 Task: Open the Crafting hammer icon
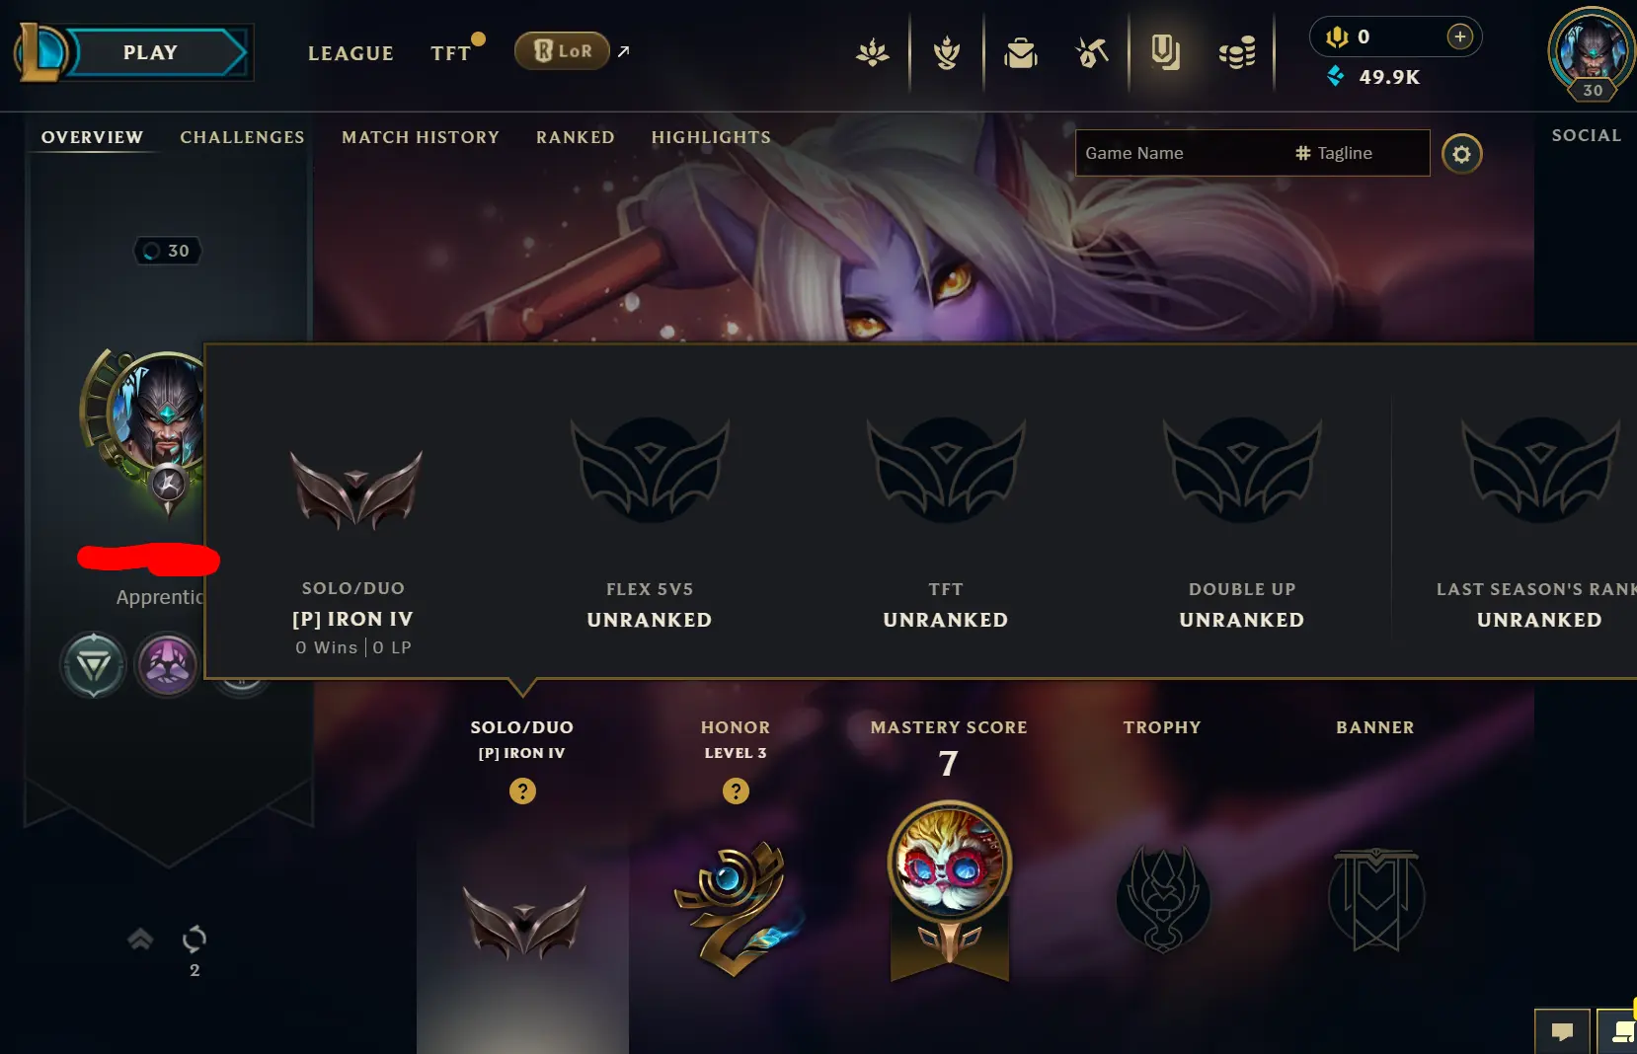[x=1092, y=52]
